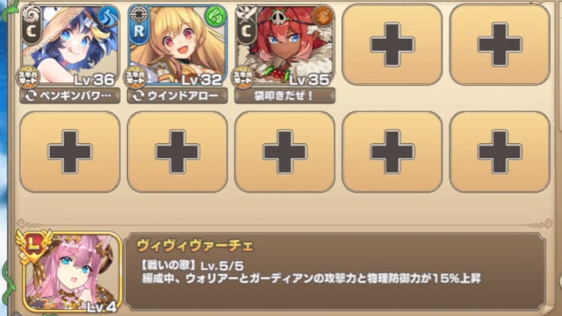Add character to fifth top-row empty slot
The width and height of the screenshot is (562, 316).
click(499, 45)
